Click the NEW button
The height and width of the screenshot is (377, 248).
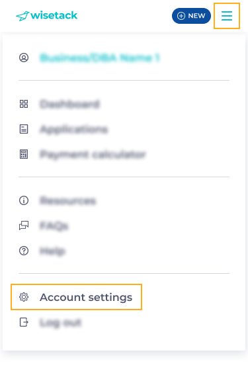pos(191,16)
